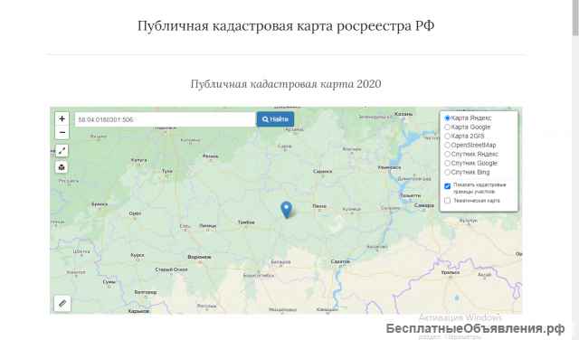579x340 pixels.
Task: Click subtitle Публичная кадастровая карта 2020
Action: 286,84
